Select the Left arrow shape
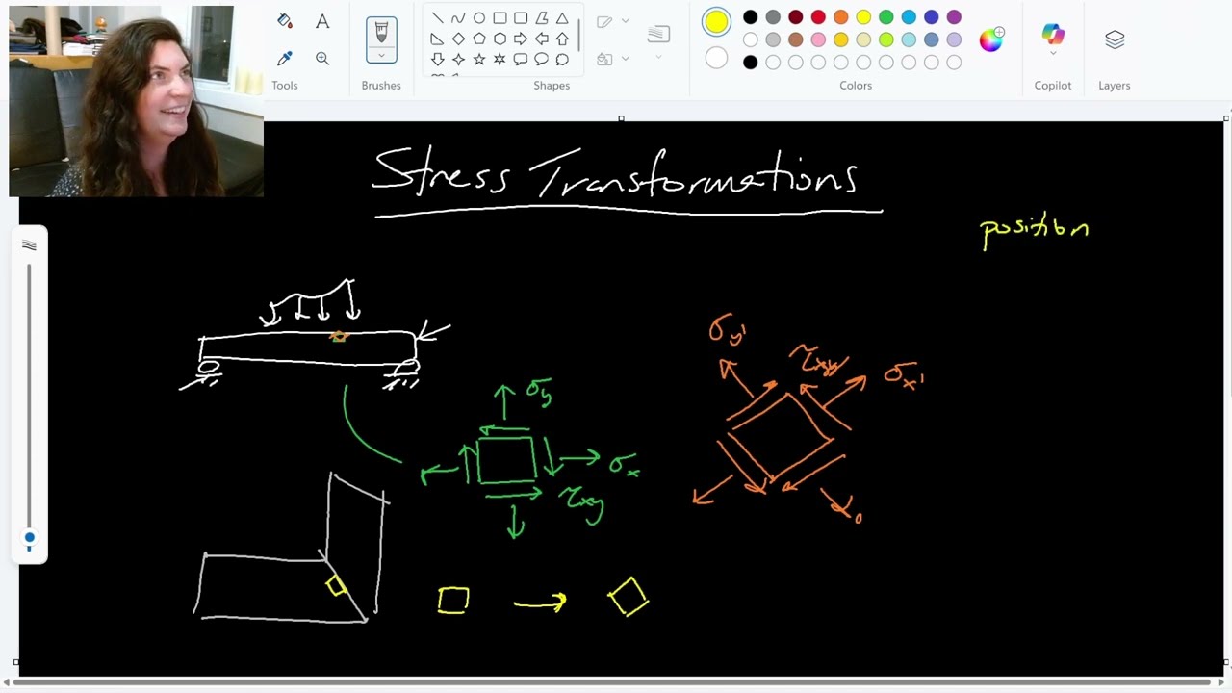This screenshot has width=1232, height=693. (542, 38)
